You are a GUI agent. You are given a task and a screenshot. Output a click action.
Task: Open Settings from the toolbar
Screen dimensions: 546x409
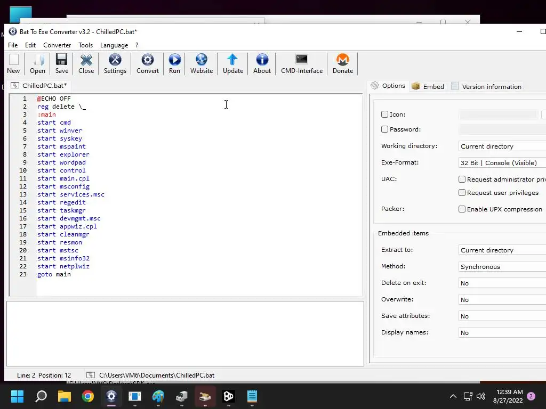click(115, 64)
